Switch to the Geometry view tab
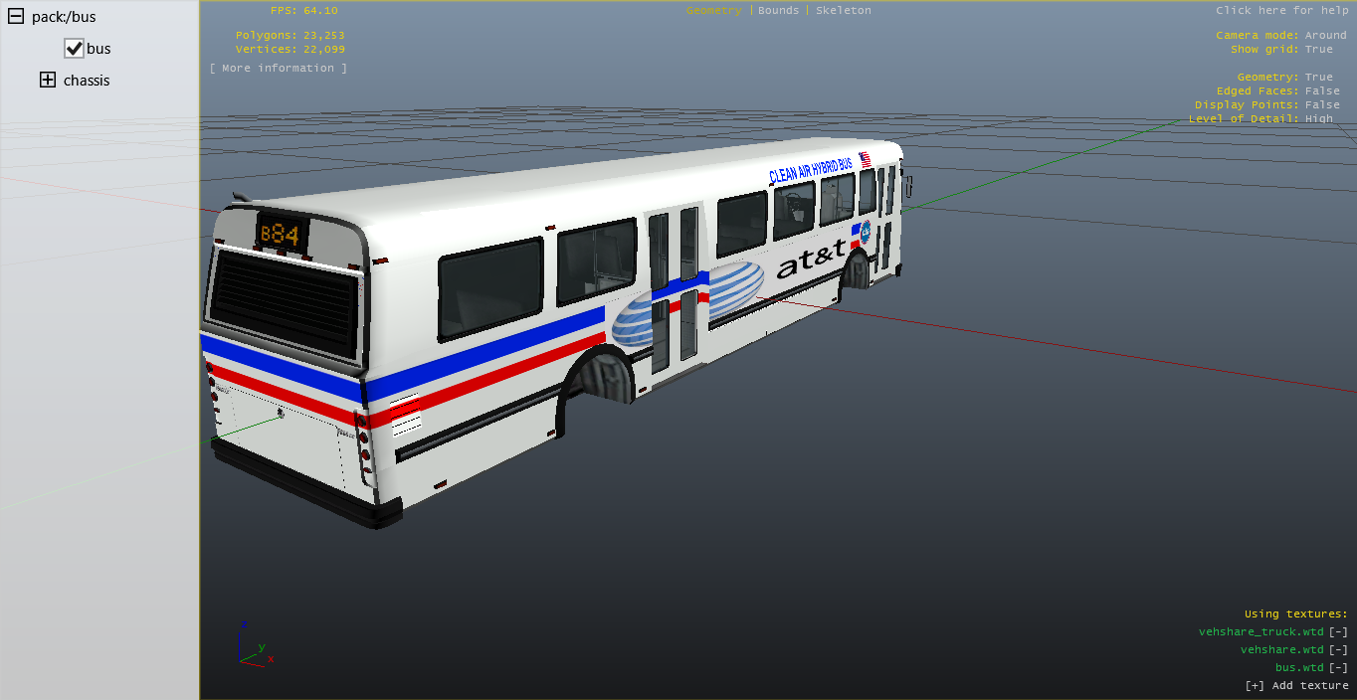1357x700 pixels. tap(714, 10)
